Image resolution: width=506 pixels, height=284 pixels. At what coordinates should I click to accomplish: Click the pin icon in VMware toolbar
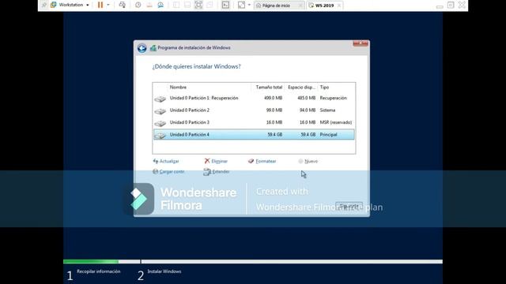44,5
